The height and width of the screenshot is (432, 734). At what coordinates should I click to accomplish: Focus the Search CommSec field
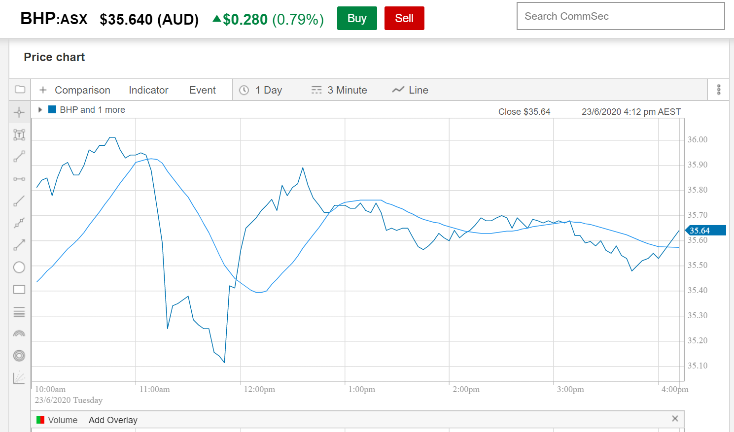(x=621, y=16)
